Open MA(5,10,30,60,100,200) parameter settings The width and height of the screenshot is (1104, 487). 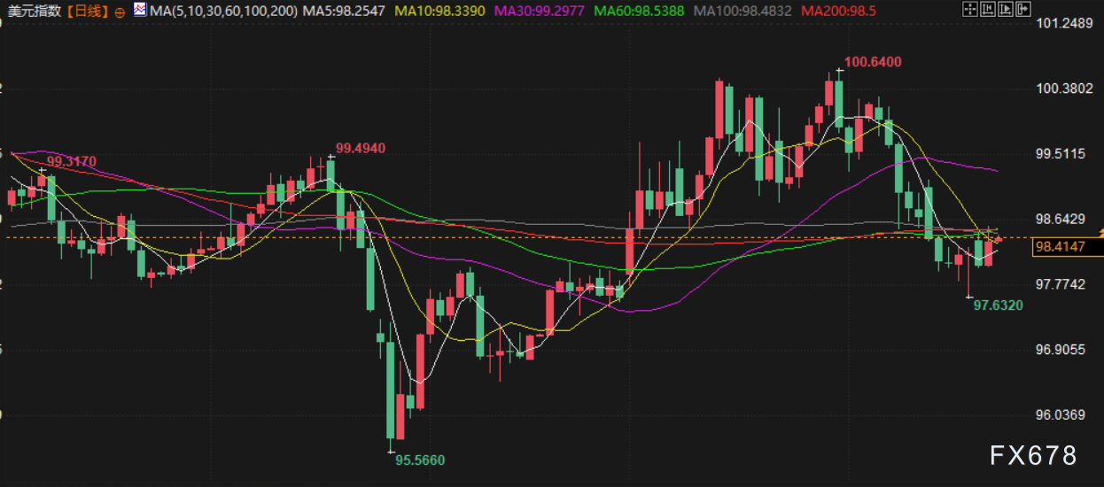224,11
